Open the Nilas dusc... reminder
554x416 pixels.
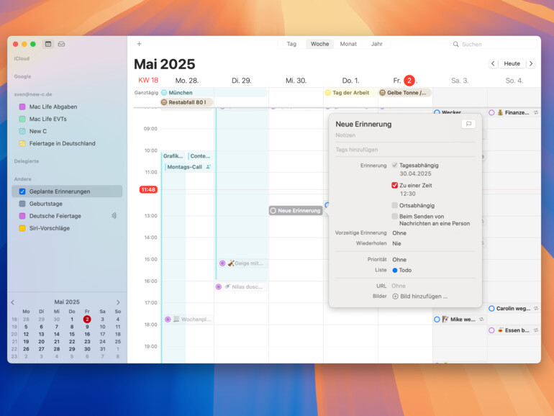coord(240,286)
